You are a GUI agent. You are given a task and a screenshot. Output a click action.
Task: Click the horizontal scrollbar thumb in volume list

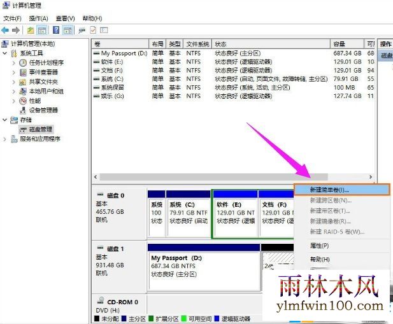(213, 177)
